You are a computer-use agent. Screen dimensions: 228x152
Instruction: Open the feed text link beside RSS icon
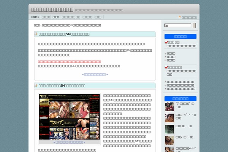click(189, 17)
